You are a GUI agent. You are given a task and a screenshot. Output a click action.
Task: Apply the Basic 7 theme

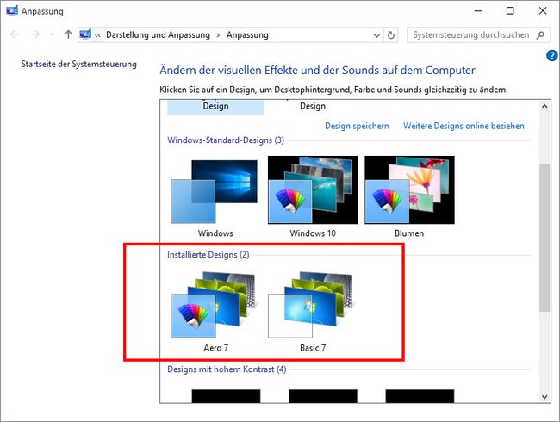[x=313, y=311]
